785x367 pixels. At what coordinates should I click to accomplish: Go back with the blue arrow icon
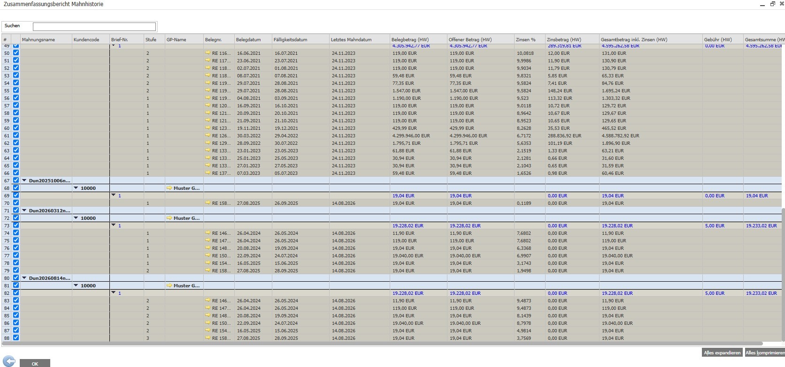coord(9,361)
